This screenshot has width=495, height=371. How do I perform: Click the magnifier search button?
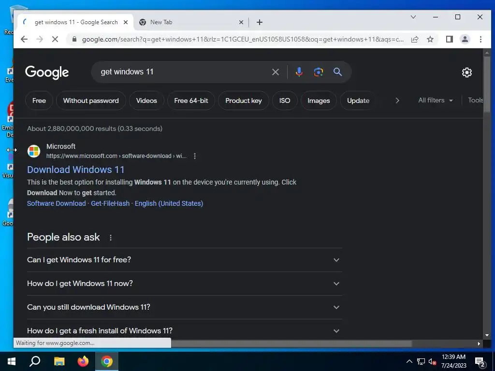point(337,72)
